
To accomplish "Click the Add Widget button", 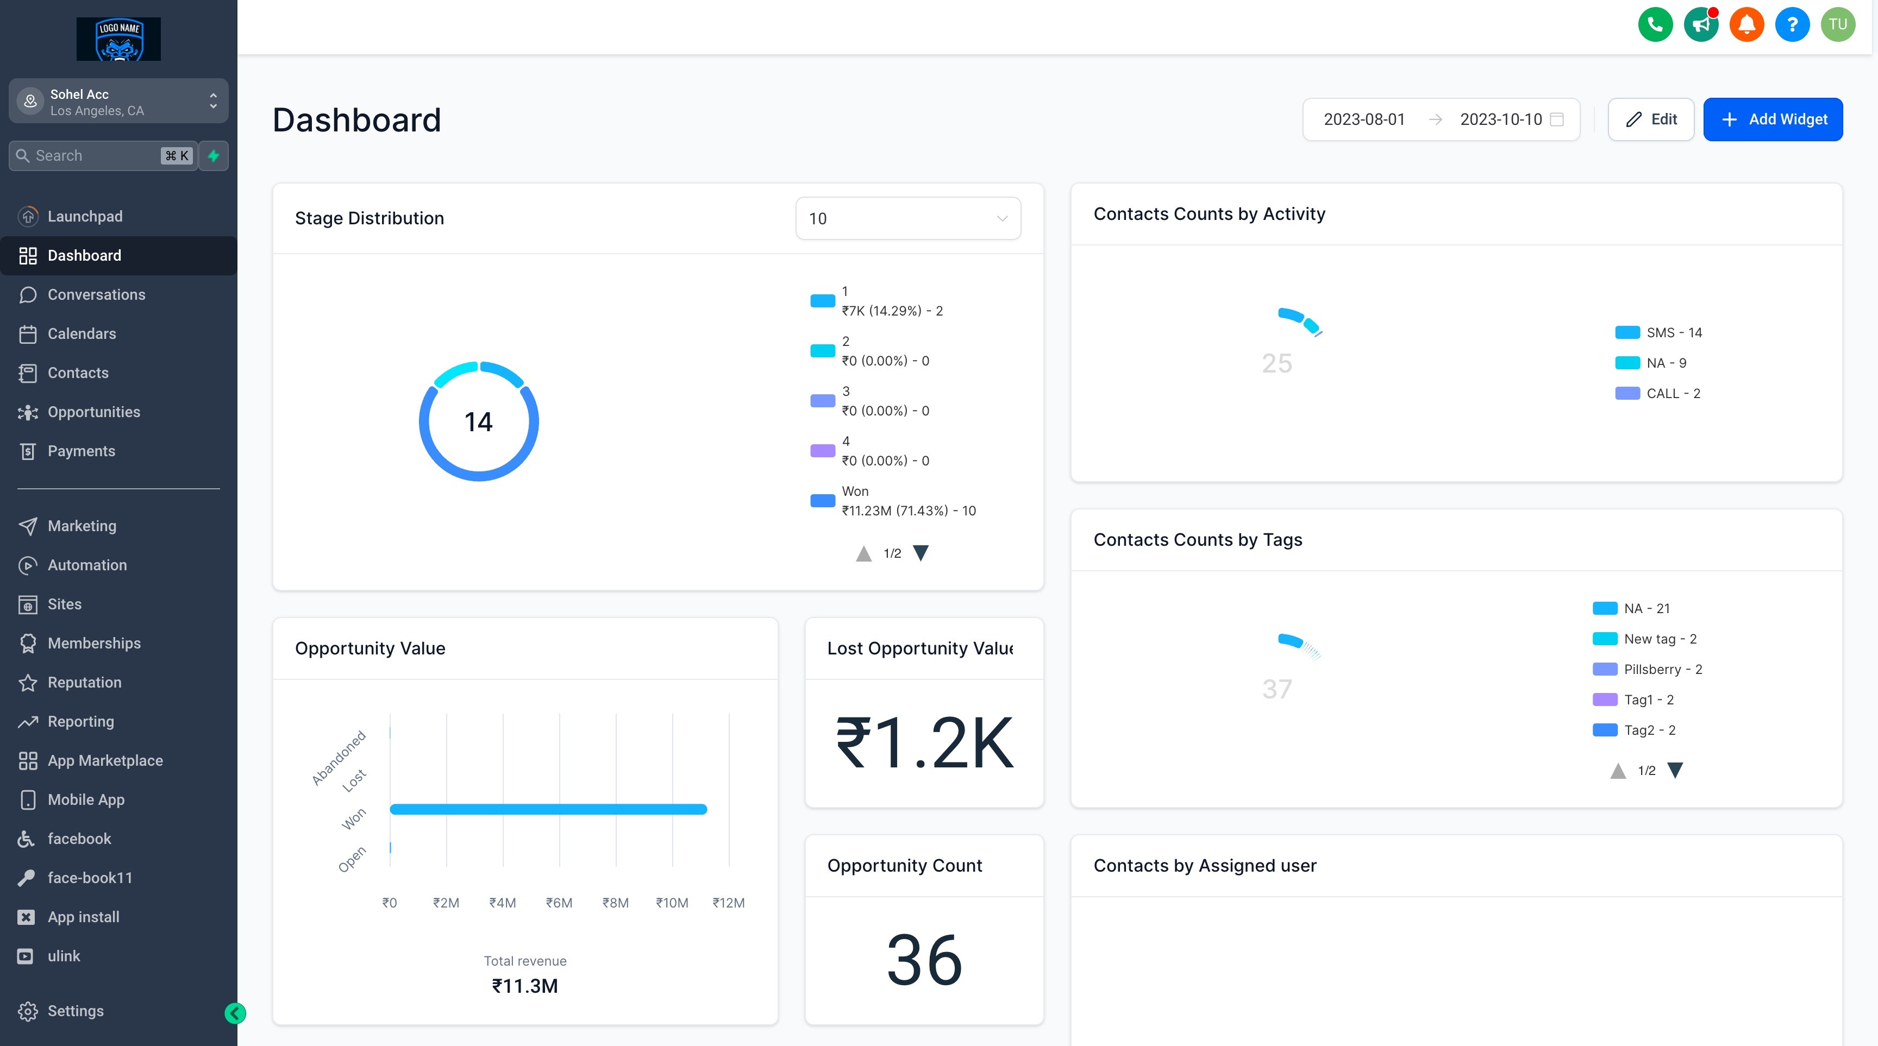I will click(1772, 119).
